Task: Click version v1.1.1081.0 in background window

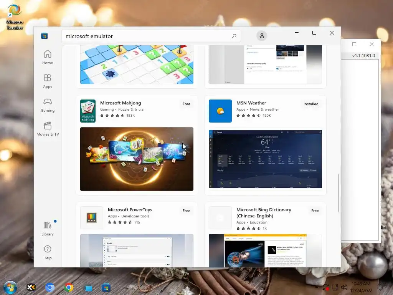Action: coord(363,56)
